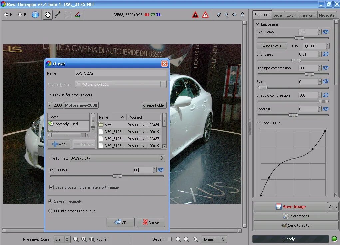340x245 pixels.
Task: Enable the Detail checkbox
Action: pos(170,239)
